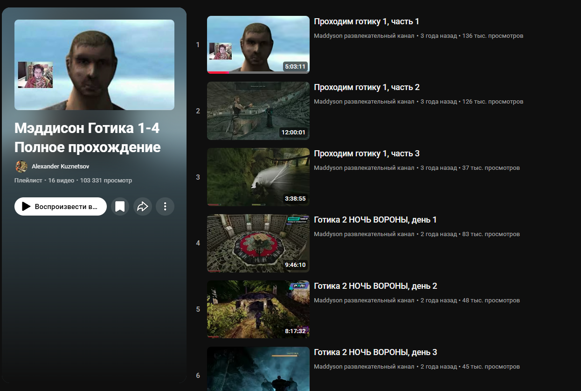Open thumbnail of 'Готика 2 НОЧЬ ВОРОНЫ, день 1'
Viewport: 581px width, 391px height.
[x=258, y=244]
